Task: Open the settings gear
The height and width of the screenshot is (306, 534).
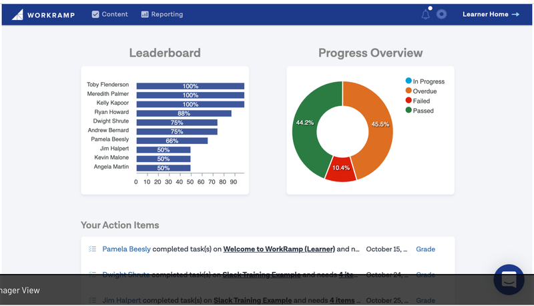Action: pos(442,14)
